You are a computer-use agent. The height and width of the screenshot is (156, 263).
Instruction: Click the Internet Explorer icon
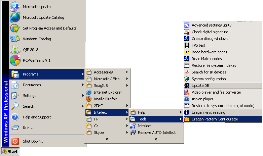[x=89, y=92]
